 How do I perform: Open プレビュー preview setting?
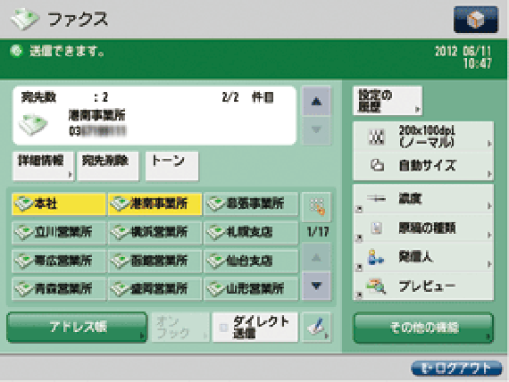(x=423, y=286)
